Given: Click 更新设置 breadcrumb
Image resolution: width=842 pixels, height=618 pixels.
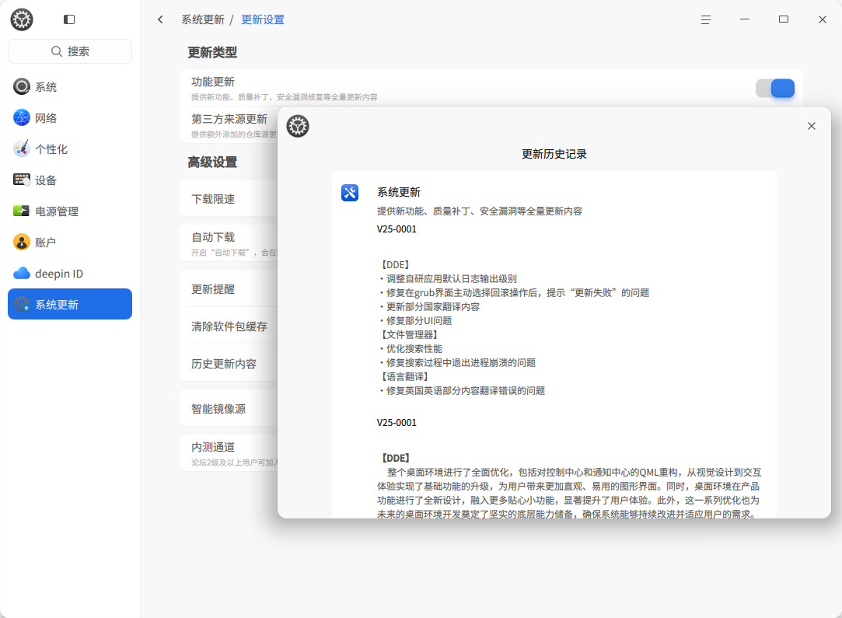Looking at the screenshot, I should click(263, 20).
